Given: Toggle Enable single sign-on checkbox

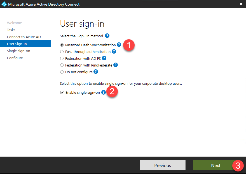Looking at the screenshot, I should point(62,93).
